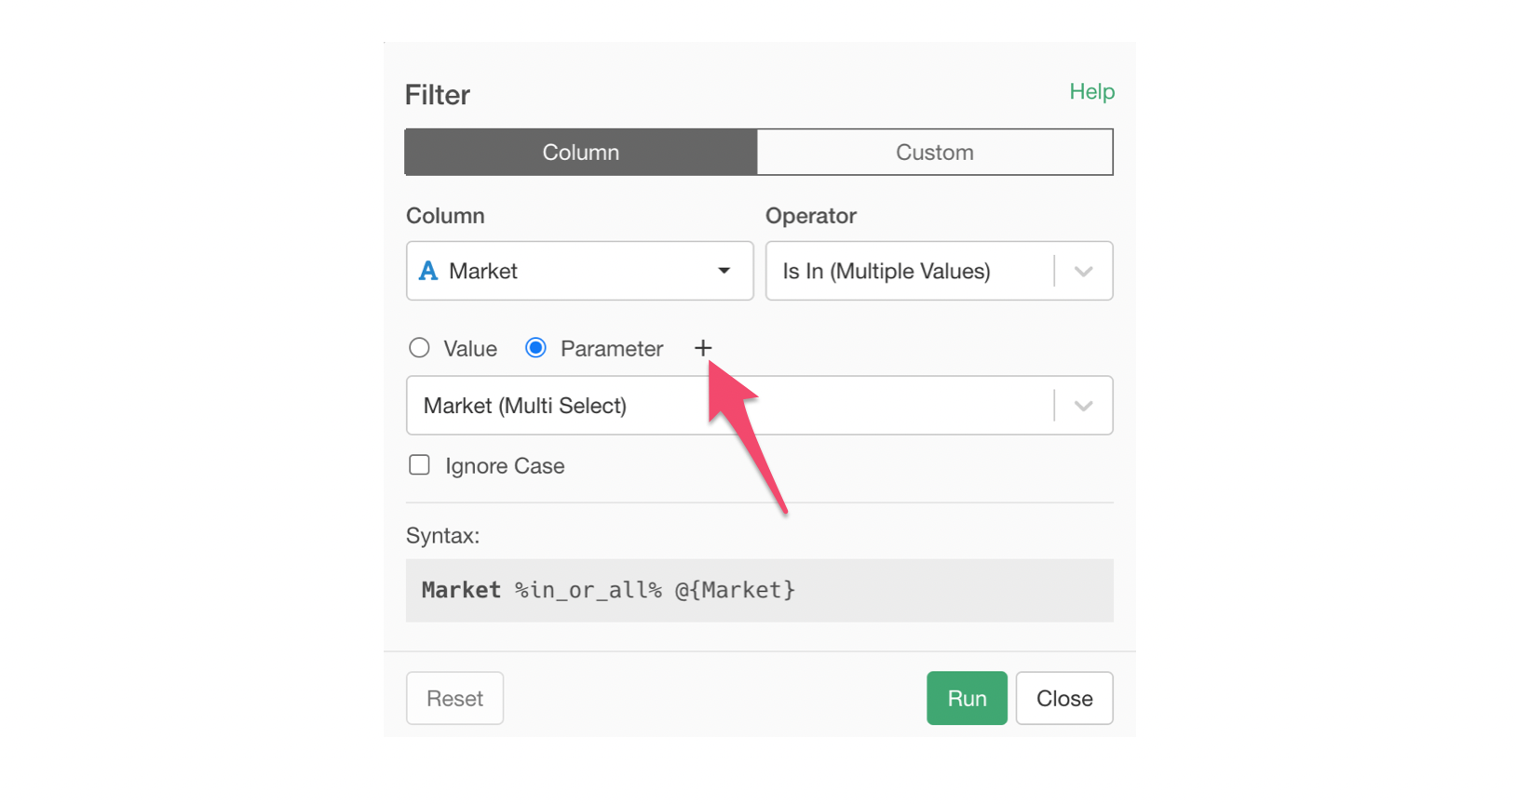Open the Help link

[x=1091, y=91]
